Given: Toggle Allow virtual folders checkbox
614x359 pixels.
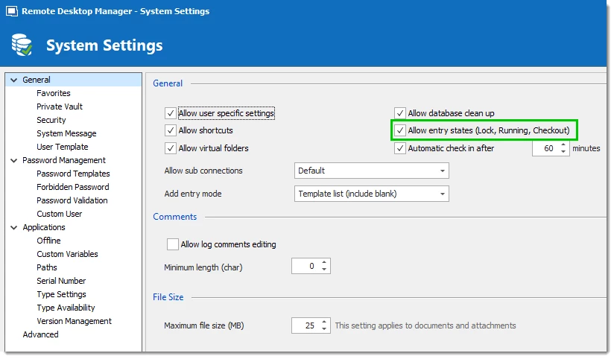Looking at the screenshot, I should coord(171,148).
